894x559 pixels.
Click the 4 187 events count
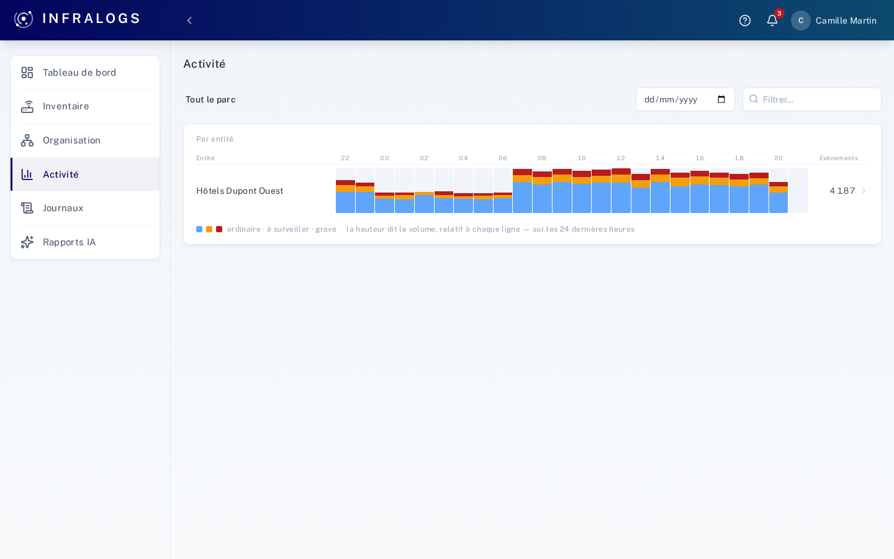[x=842, y=191]
